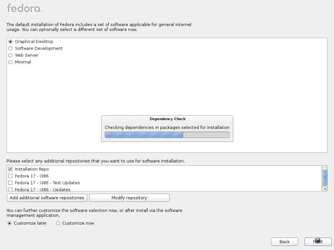Screen dimensions: 334x250
Task: Uncheck the Installation Repo checkbox
Action: 10,169
